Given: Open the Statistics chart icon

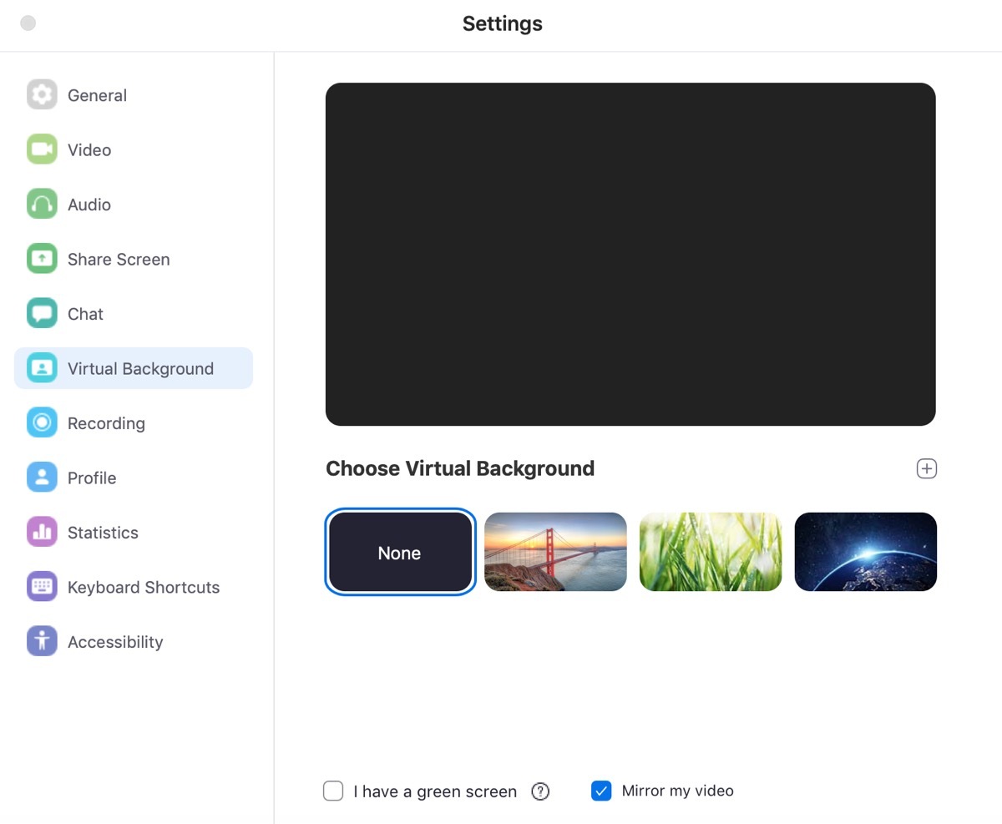Looking at the screenshot, I should tap(41, 532).
